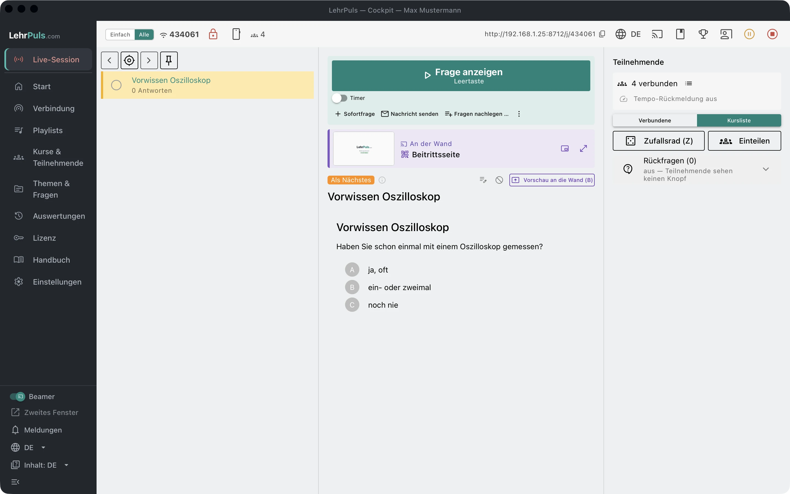This screenshot has width=790, height=494.
Task: Click the cast to screen icon in top bar
Action: pyautogui.click(x=657, y=34)
